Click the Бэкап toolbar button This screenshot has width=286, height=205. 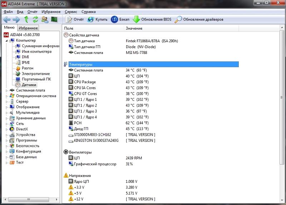120,20
